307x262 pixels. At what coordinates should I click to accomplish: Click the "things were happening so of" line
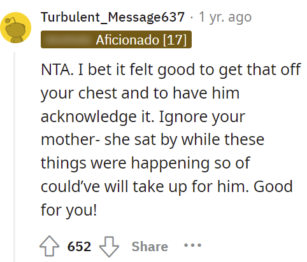pyautogui.click(x=145, y=163)
